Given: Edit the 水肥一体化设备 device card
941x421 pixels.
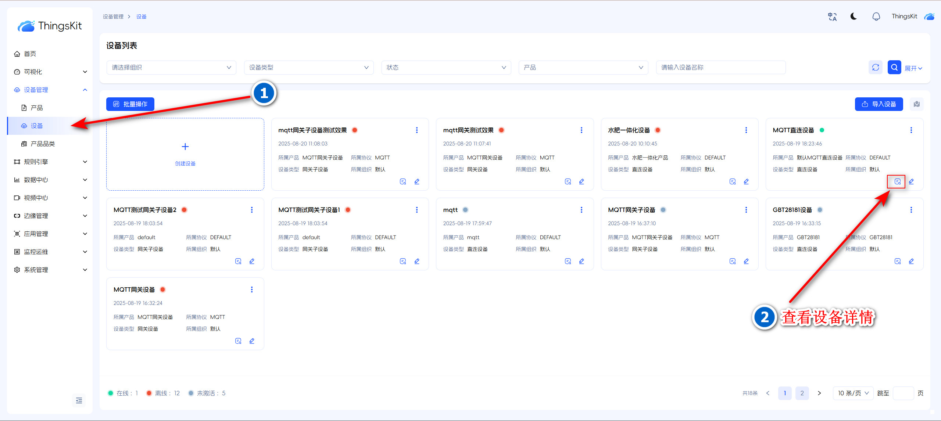Looking at the screenshot, I should point(746,181).
